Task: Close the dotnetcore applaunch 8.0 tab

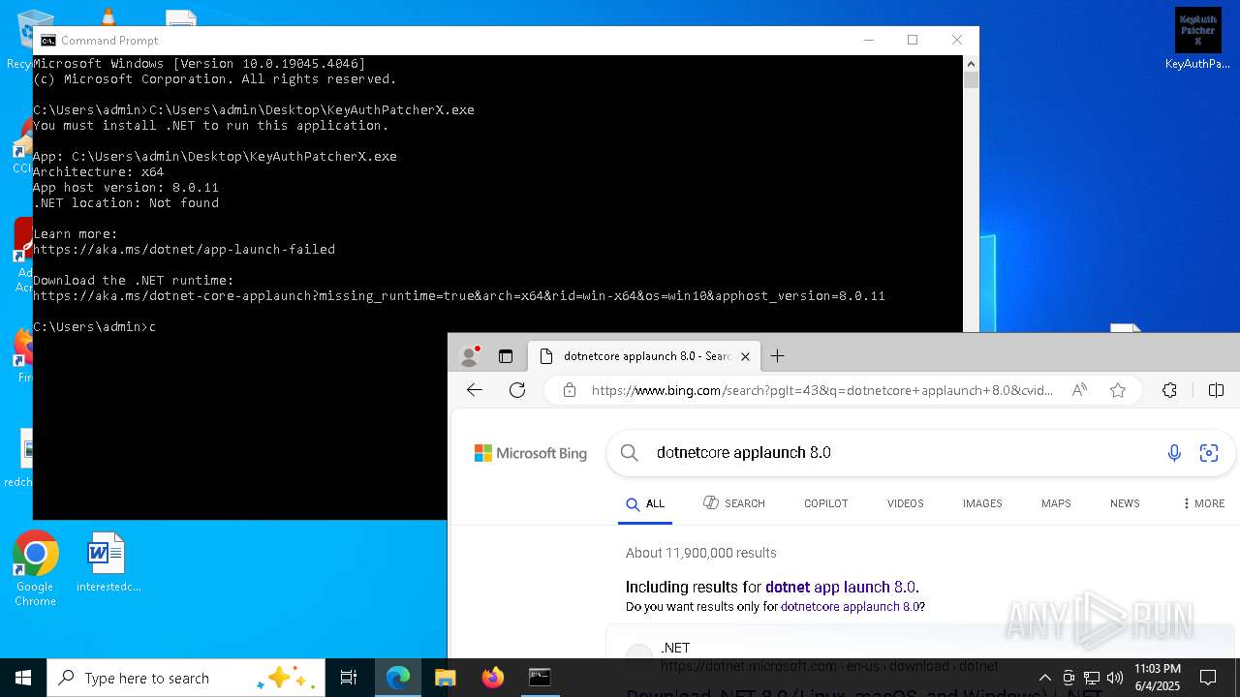Action: click(x=745, y=356)
